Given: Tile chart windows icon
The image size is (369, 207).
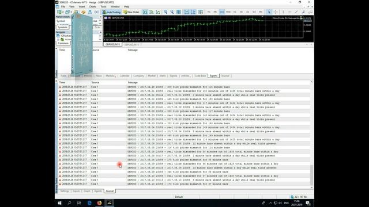Looking at the screenshot, I should pos(179,12).
